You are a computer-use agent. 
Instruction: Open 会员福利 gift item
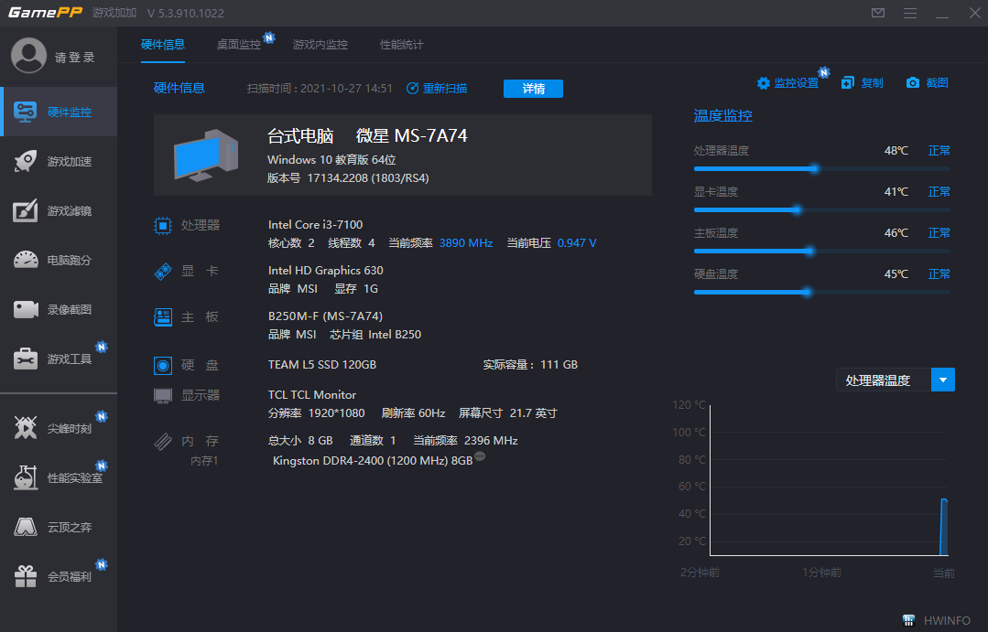pyautogui.click(x=59, y=576)
